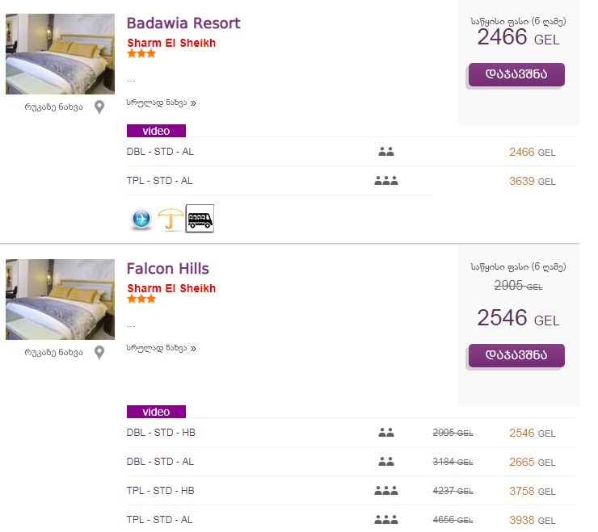
Task: Expand full details link for Falcon Hills
Action: click(x=161, y=349)
